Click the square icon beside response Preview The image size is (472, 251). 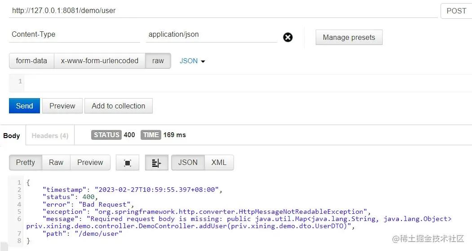coord(128,163)
